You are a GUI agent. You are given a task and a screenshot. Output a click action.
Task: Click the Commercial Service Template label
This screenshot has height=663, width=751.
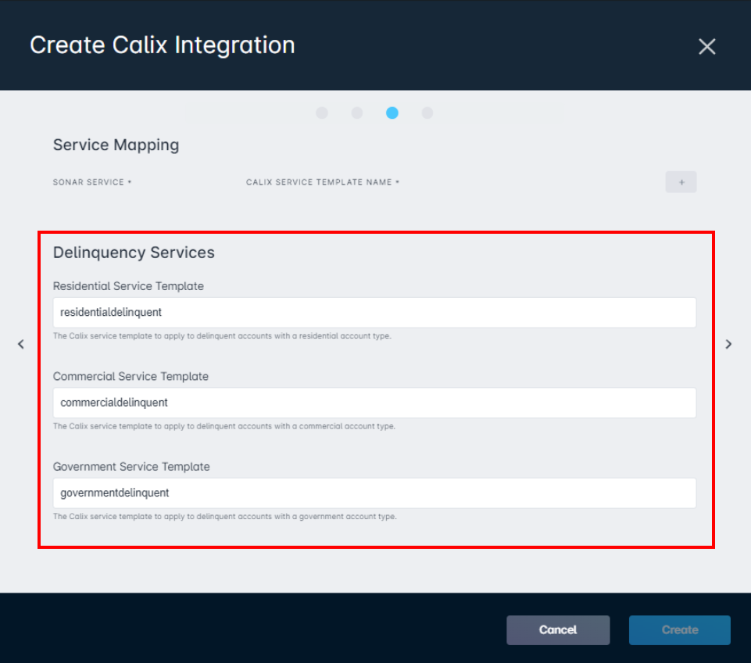(x=131, y=377)
